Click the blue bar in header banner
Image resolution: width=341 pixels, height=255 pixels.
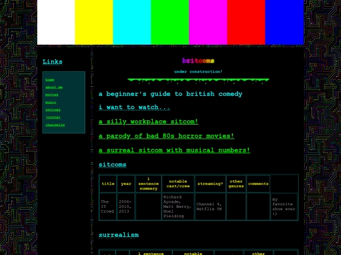click(284, 22)
